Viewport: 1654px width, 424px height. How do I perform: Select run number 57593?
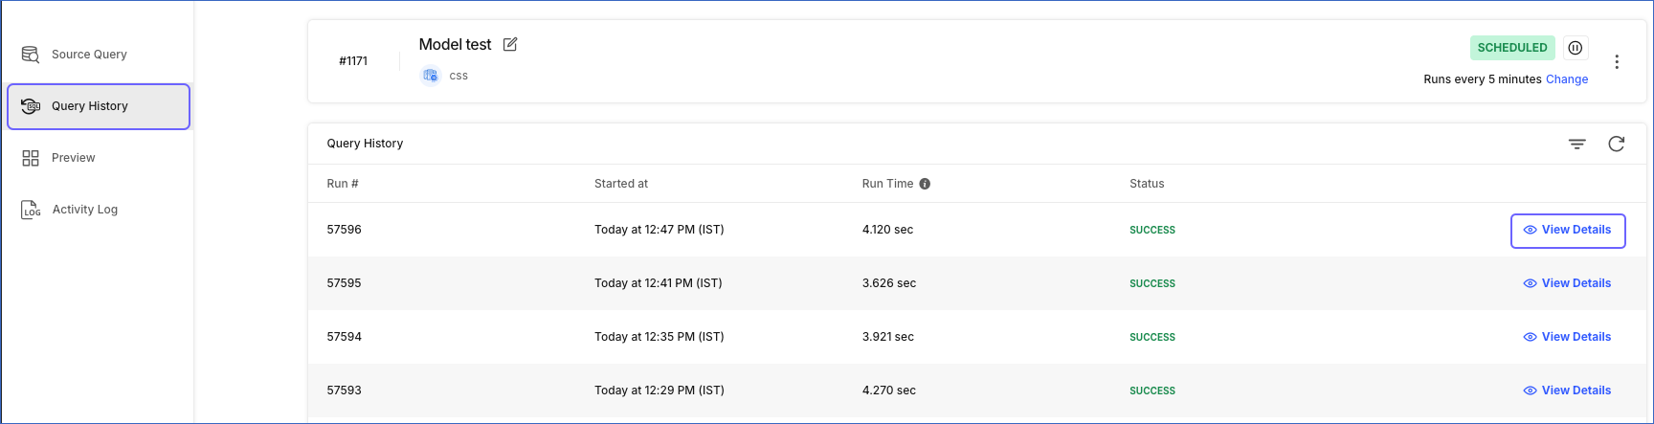pos(345,391)
